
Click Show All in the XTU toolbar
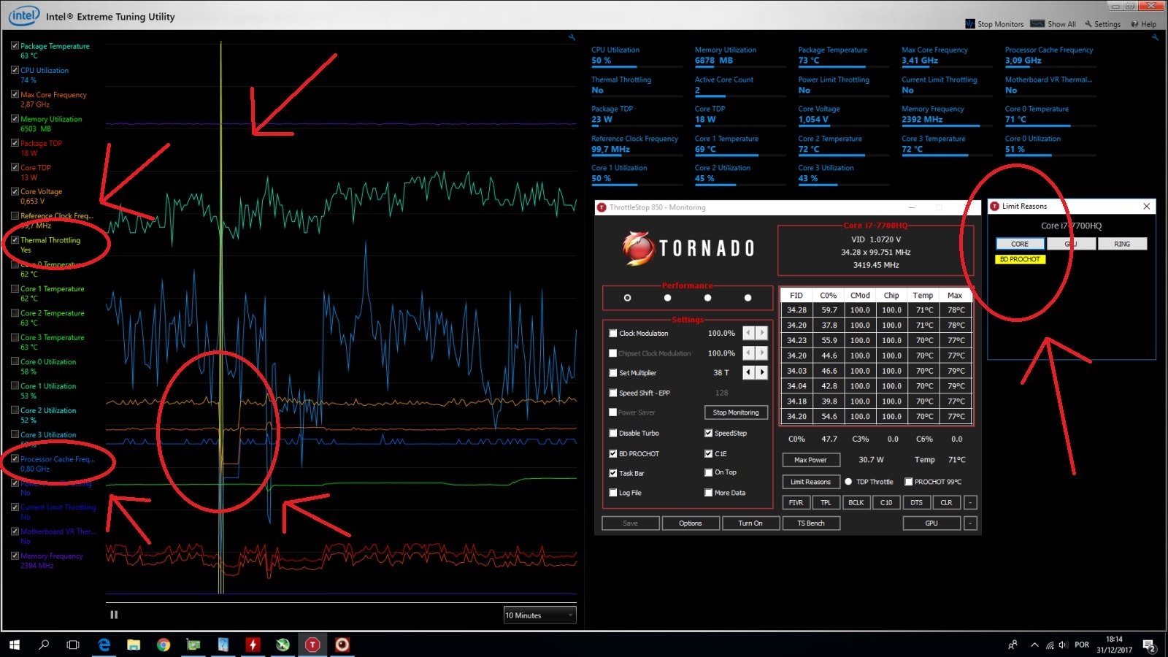tap(1053, 24)
